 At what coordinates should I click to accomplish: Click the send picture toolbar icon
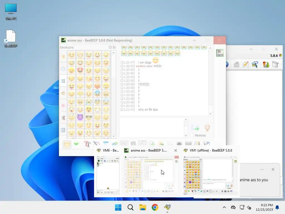[x=161, y=144]
